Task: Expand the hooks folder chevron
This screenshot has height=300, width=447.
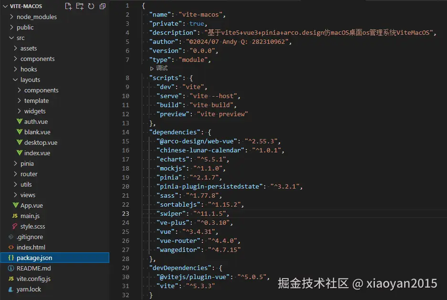Action: point(15,69)
